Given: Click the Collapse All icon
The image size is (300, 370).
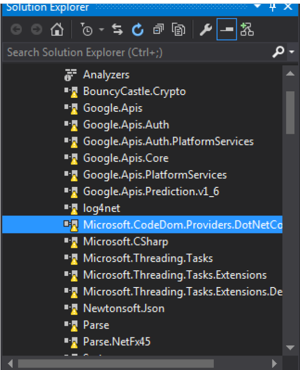Looking at the screenshot, I should click(x=158, y=29).
